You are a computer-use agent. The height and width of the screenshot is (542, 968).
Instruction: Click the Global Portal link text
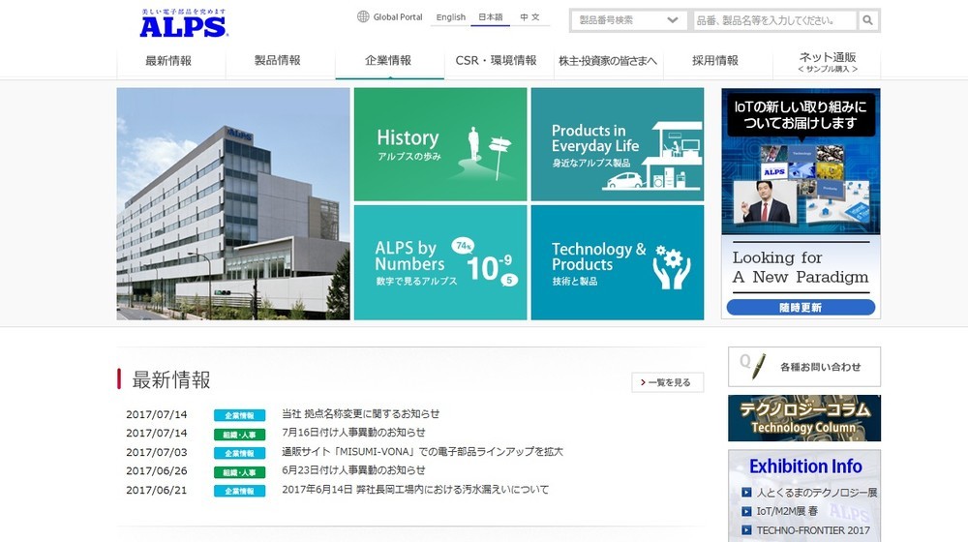[398, 17]
